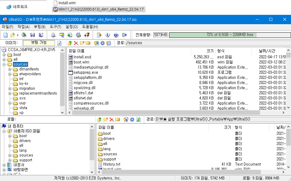
Task: Save the ISO with the floppy disk icon
Action: click(x=33, y=35)
